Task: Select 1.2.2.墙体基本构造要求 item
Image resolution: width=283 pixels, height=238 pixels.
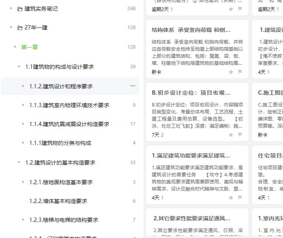Action: (x=58, y=201)
